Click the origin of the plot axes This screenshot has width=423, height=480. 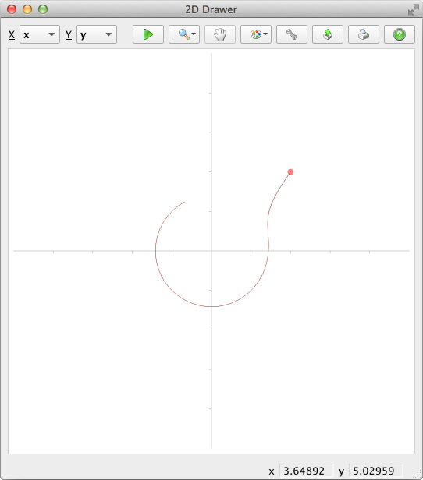point(211,251)
